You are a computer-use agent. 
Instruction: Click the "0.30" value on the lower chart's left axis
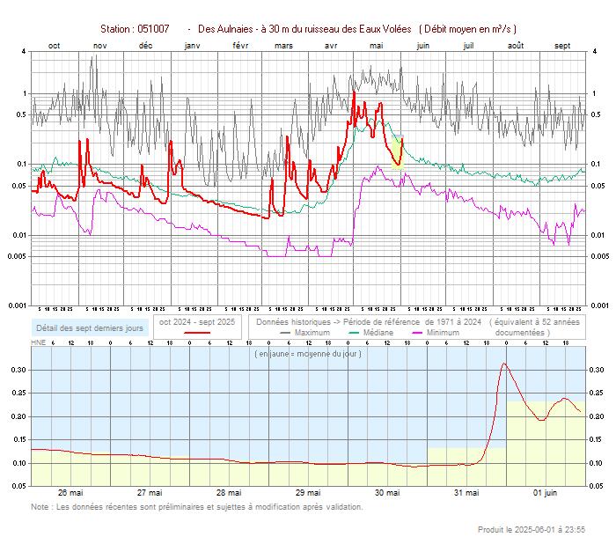tap(18, 370)
